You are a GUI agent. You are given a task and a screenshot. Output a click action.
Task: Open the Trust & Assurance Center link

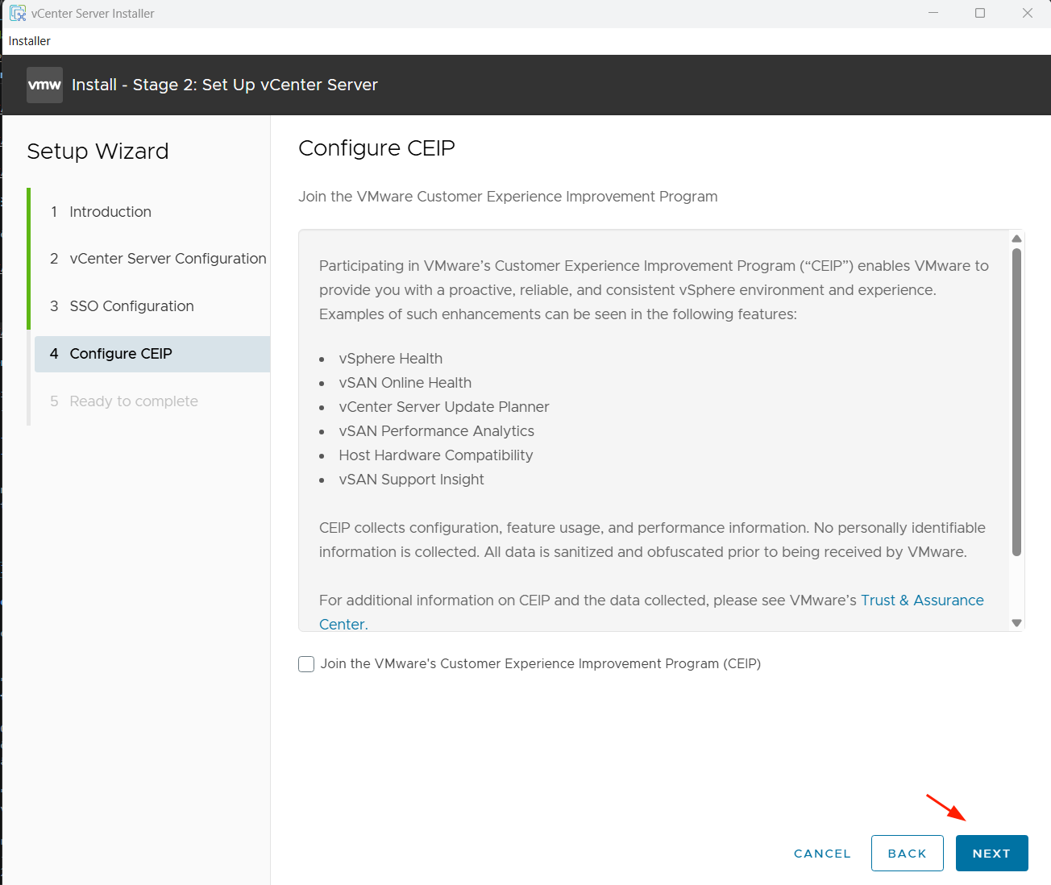pyautogui.click(x=922, y=600)
